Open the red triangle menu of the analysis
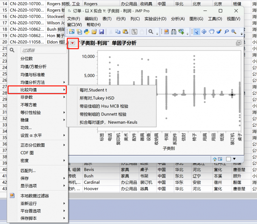This screenshot has height=224, width=257. [x=73, y=43]
